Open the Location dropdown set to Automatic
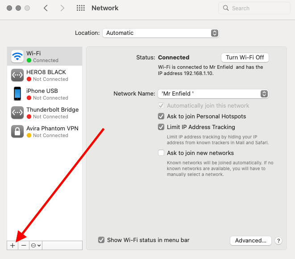The height and width of the screenshot is (259, 295). (160, 33)
